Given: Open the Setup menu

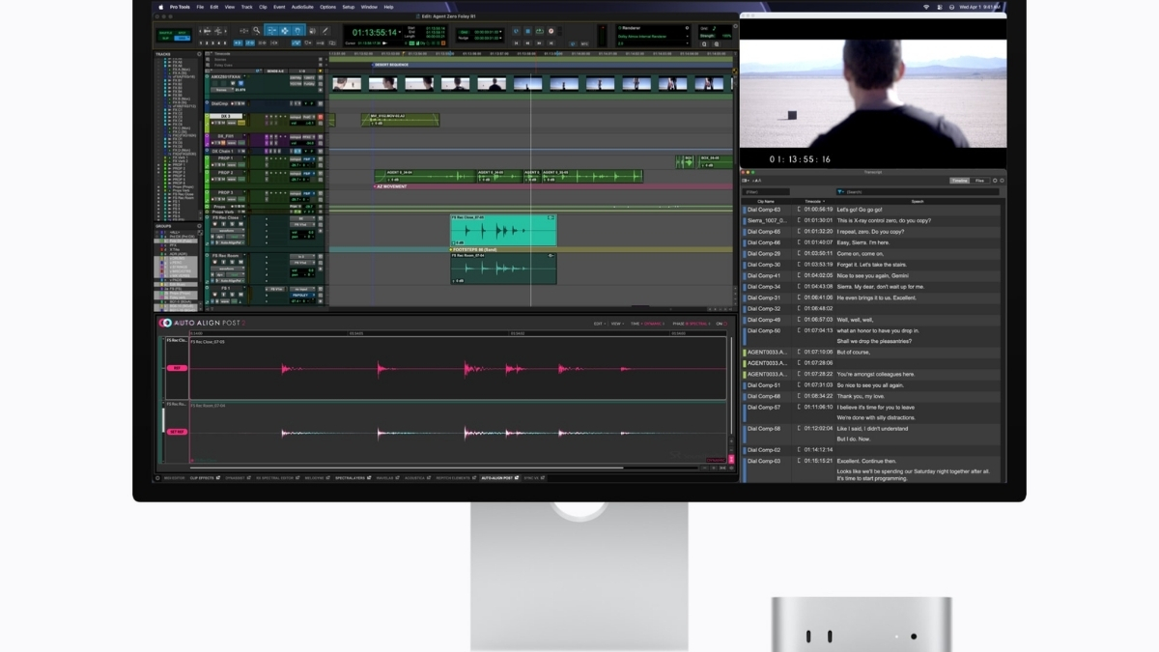Looking at the screenshot, I should click(x=349, y=7).
